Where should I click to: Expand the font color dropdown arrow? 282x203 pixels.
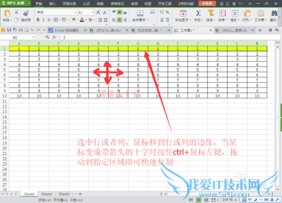(86, 20)
